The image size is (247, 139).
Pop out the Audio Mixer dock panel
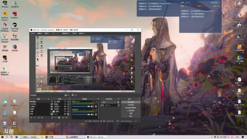click(98, 99)
